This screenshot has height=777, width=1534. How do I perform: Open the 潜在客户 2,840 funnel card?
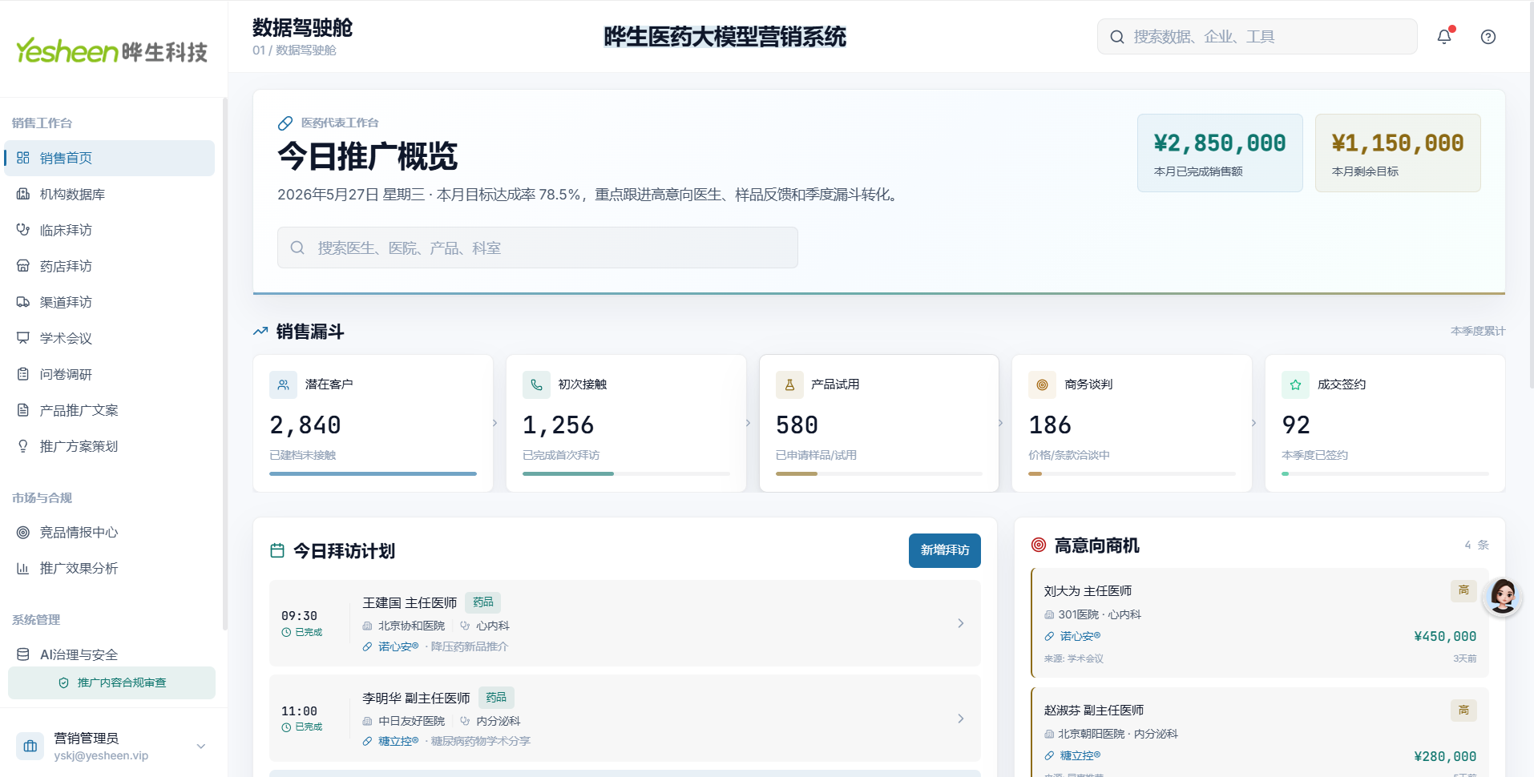373,423
